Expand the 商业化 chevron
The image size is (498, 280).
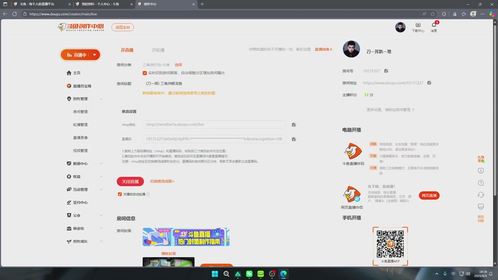coord(101,228)
